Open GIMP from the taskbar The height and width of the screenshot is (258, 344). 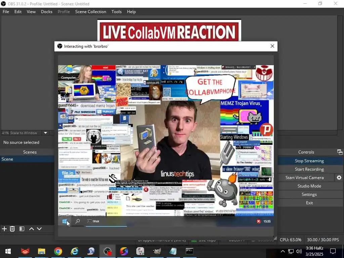[157, 251]
